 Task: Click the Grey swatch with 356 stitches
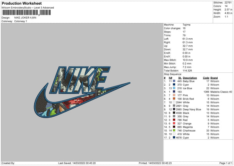point(174,116)
